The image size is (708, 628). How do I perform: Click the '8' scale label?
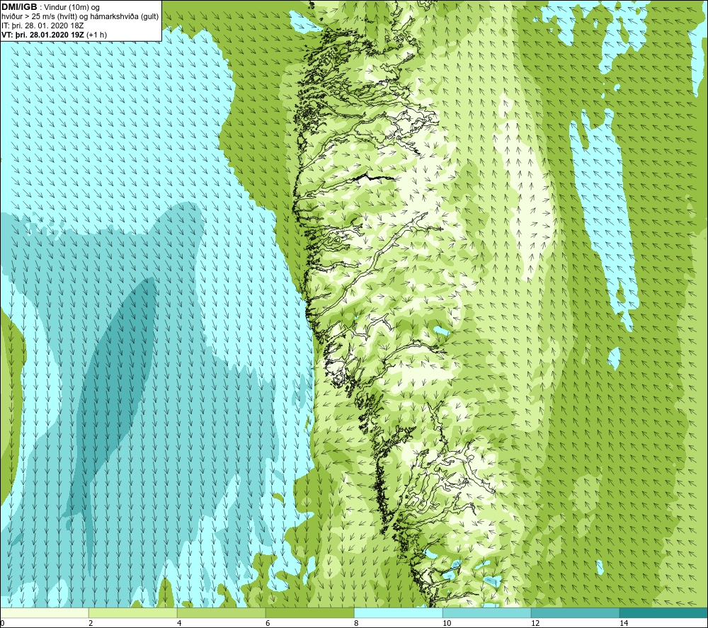356,623
